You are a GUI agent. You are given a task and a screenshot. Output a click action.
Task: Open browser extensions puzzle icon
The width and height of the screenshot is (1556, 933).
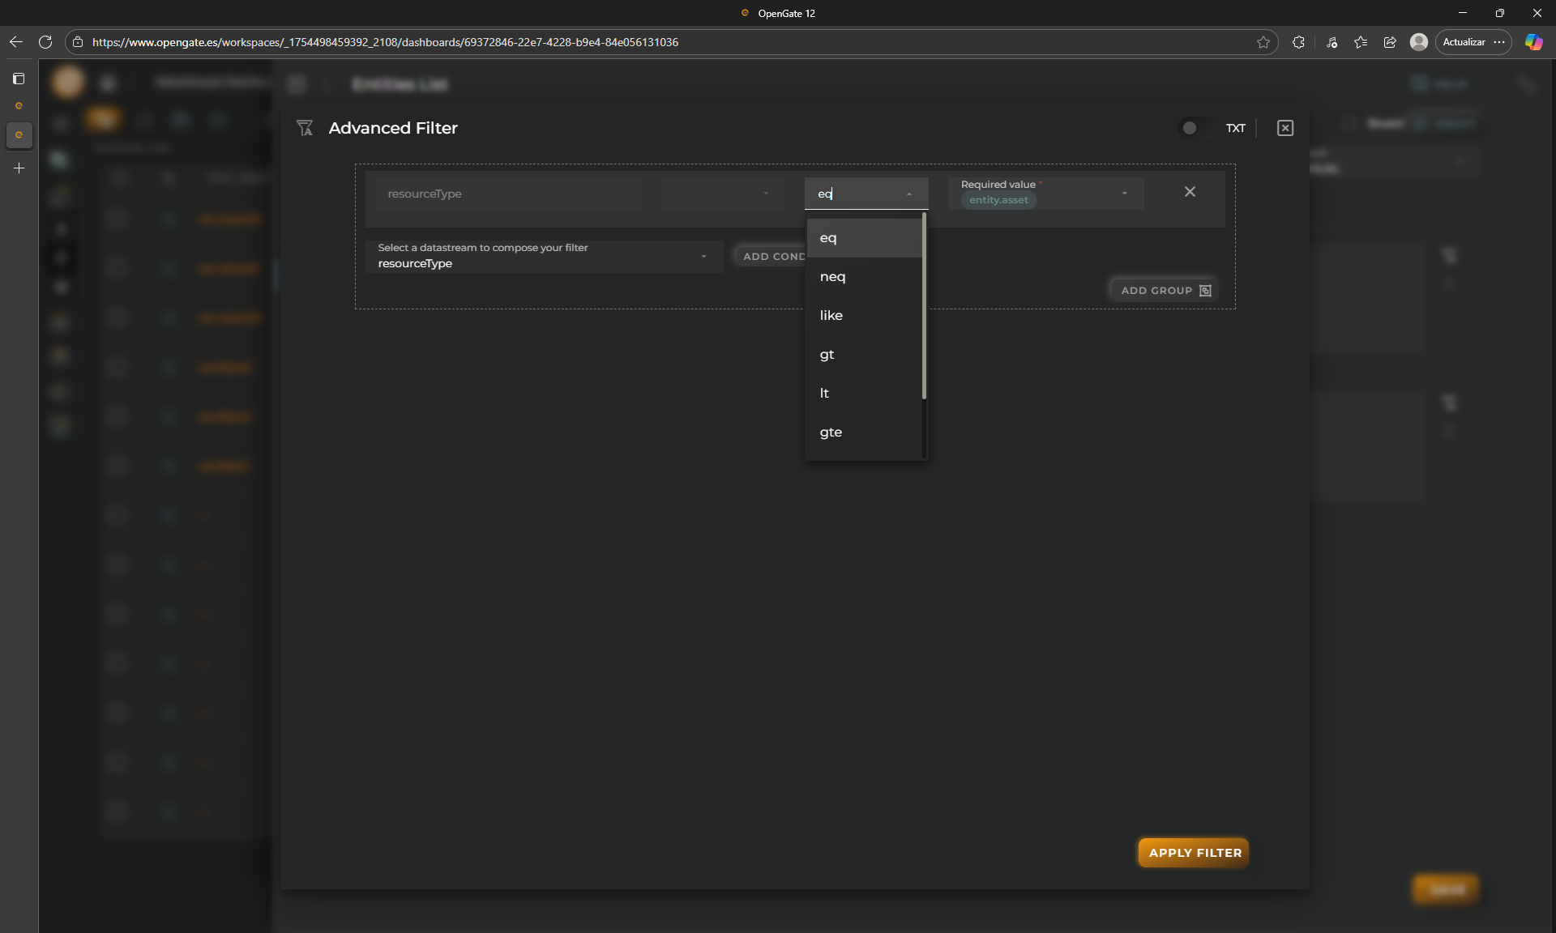tap(1298, 42)
